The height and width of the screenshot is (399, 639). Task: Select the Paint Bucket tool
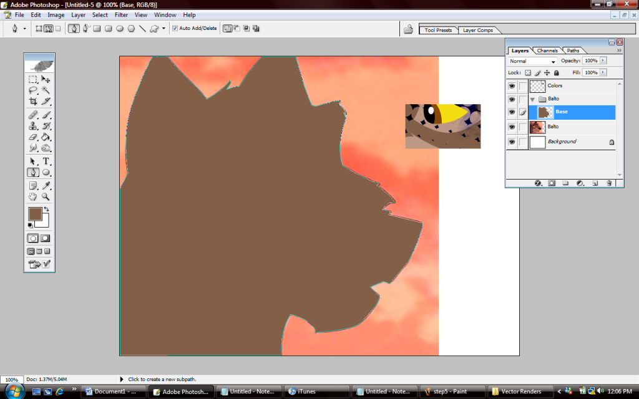point(46,137)
